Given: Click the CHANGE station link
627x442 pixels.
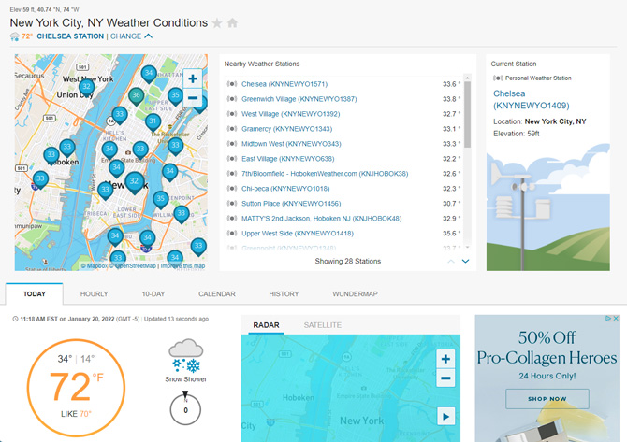Looking at the screenshot, I should tap(125, 36).
